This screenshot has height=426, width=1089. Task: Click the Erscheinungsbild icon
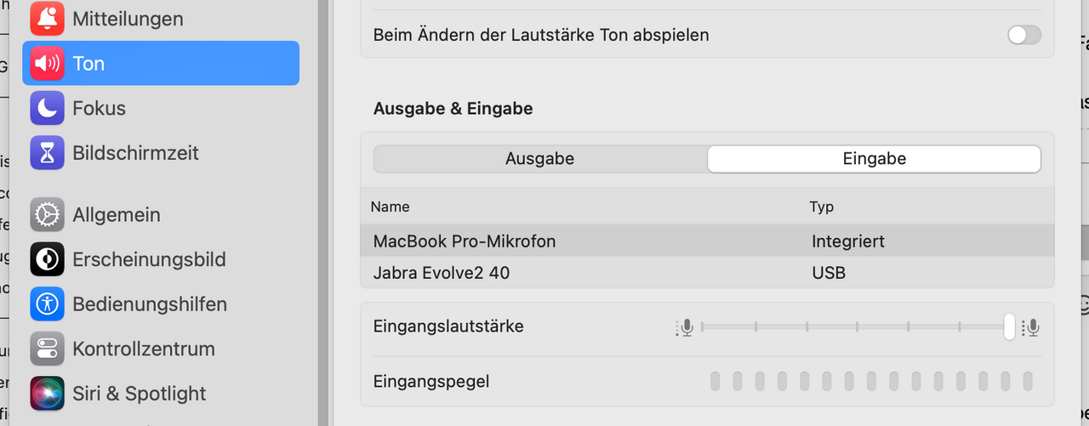[x=47, y=259]
